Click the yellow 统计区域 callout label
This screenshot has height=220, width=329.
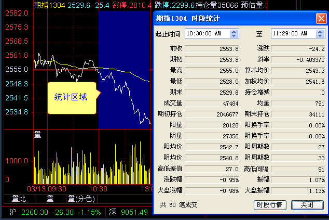(x=71, y=97)
